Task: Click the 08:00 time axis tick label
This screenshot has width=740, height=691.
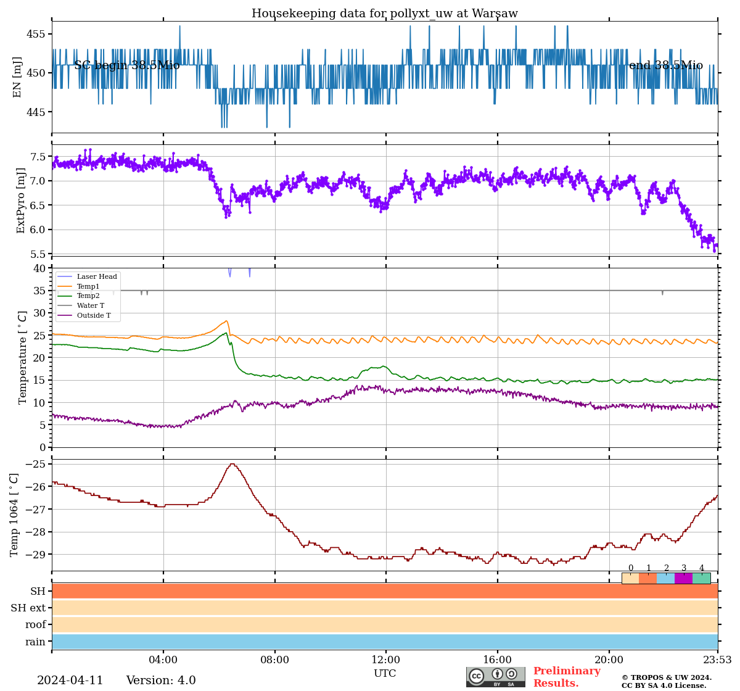Action: pos(274,660)
